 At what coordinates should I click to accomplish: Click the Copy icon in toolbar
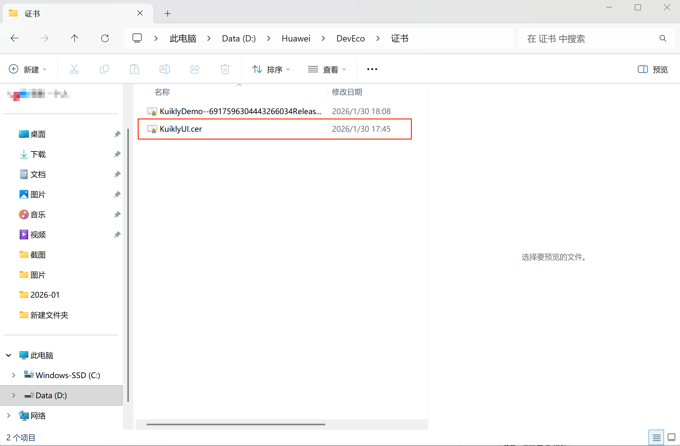(x=104, y=69)
